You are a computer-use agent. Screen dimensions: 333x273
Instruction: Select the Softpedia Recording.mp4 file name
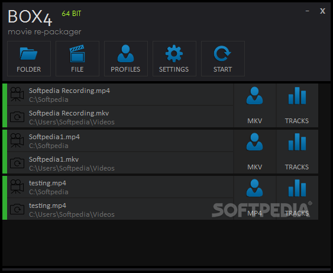pos(69,91)
